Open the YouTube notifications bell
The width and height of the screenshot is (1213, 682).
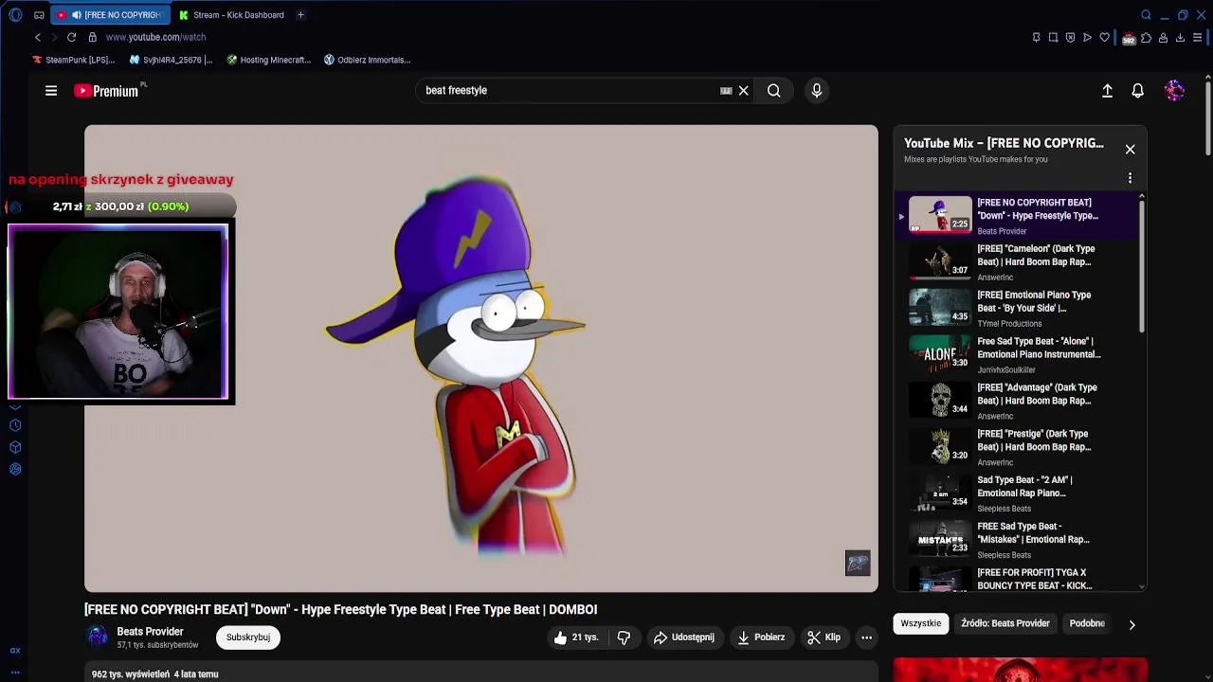click(x=1137, y=91)
